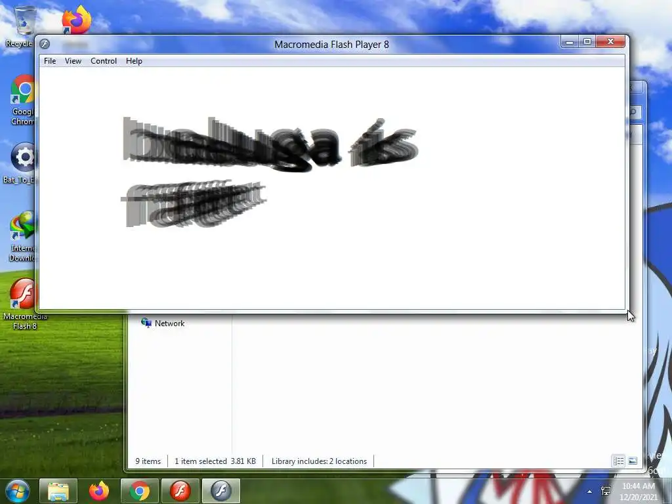Switch to gray Flash Player taskbar button
672x504 pixels.
pyautogui.click(x=220, y=491)
